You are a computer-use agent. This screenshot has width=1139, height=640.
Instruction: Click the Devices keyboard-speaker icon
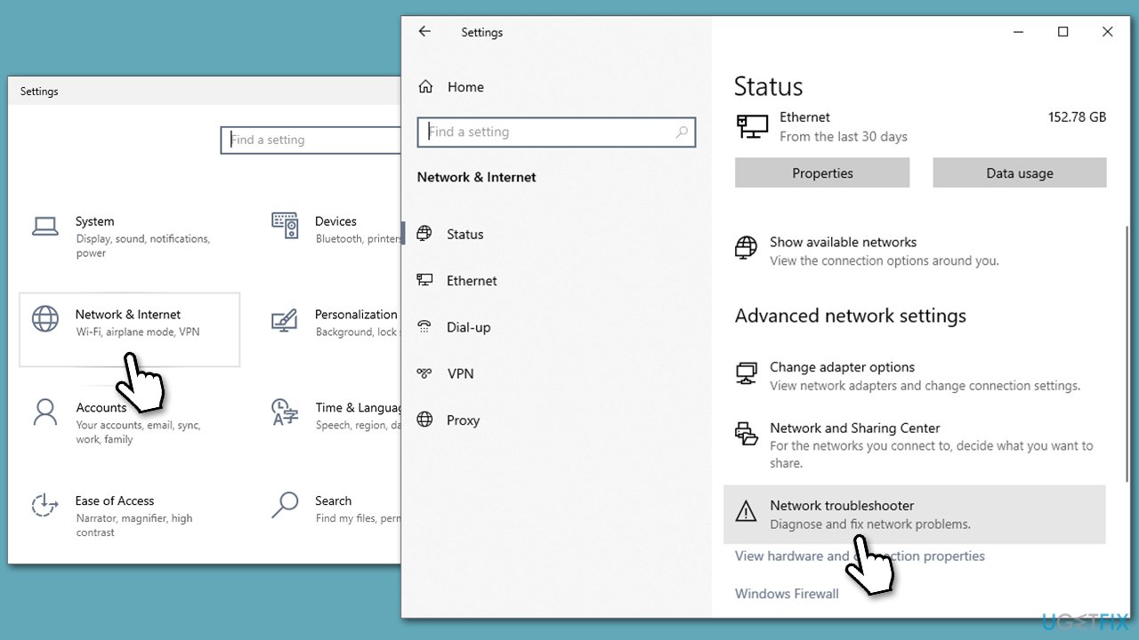[x=285, y=226]
